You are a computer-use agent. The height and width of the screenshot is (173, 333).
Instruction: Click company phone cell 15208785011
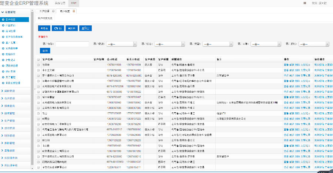click(114, 167)
